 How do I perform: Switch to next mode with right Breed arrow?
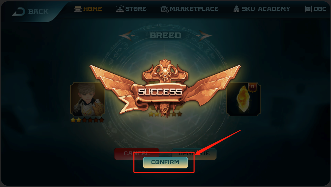pos(205,35)
